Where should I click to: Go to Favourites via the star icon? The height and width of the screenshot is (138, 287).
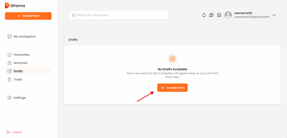coord(10,55)
